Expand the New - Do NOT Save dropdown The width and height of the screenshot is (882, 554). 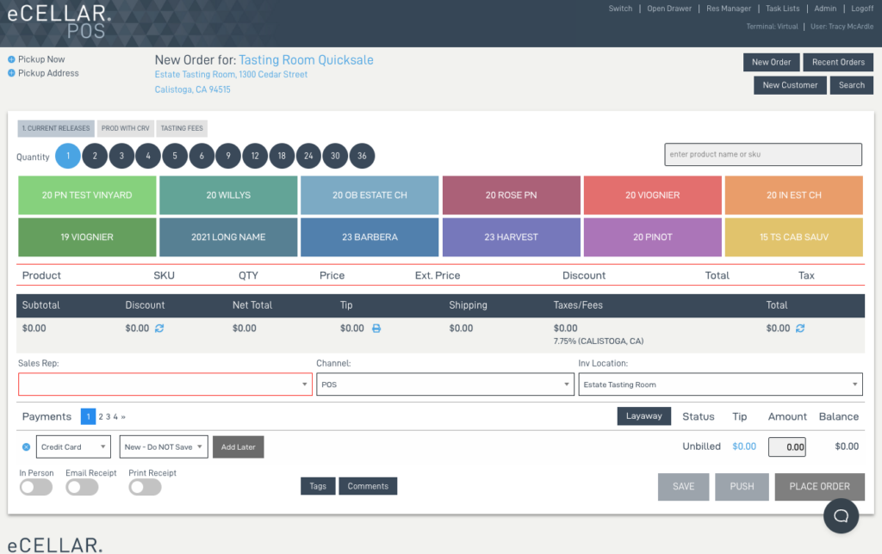[x=164, y=446]
